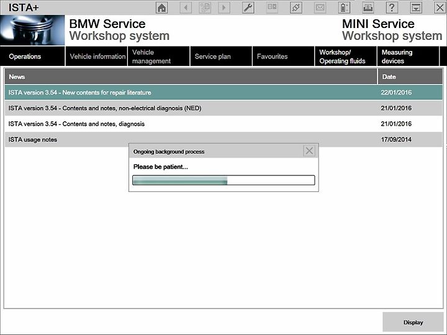447x335 pixels.
Task: Check the battery status icon
Action: (344, 7)
